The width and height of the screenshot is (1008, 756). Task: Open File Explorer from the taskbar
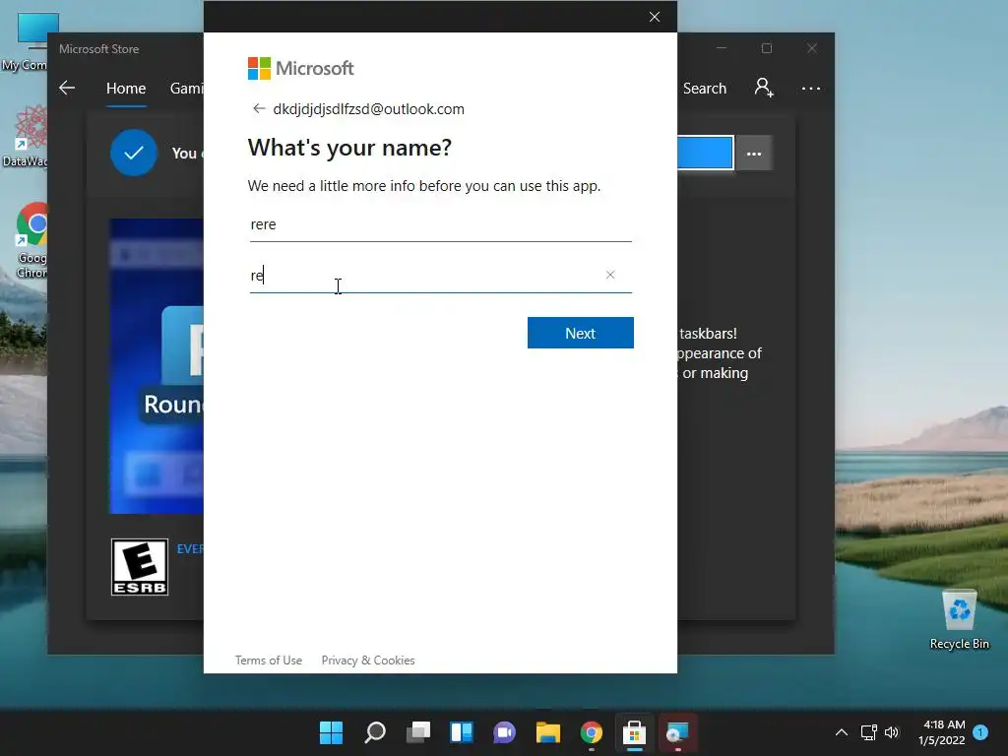tap(547, 732)
